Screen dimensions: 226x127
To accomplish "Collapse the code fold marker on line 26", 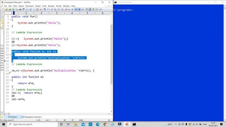I will [10, 80].
